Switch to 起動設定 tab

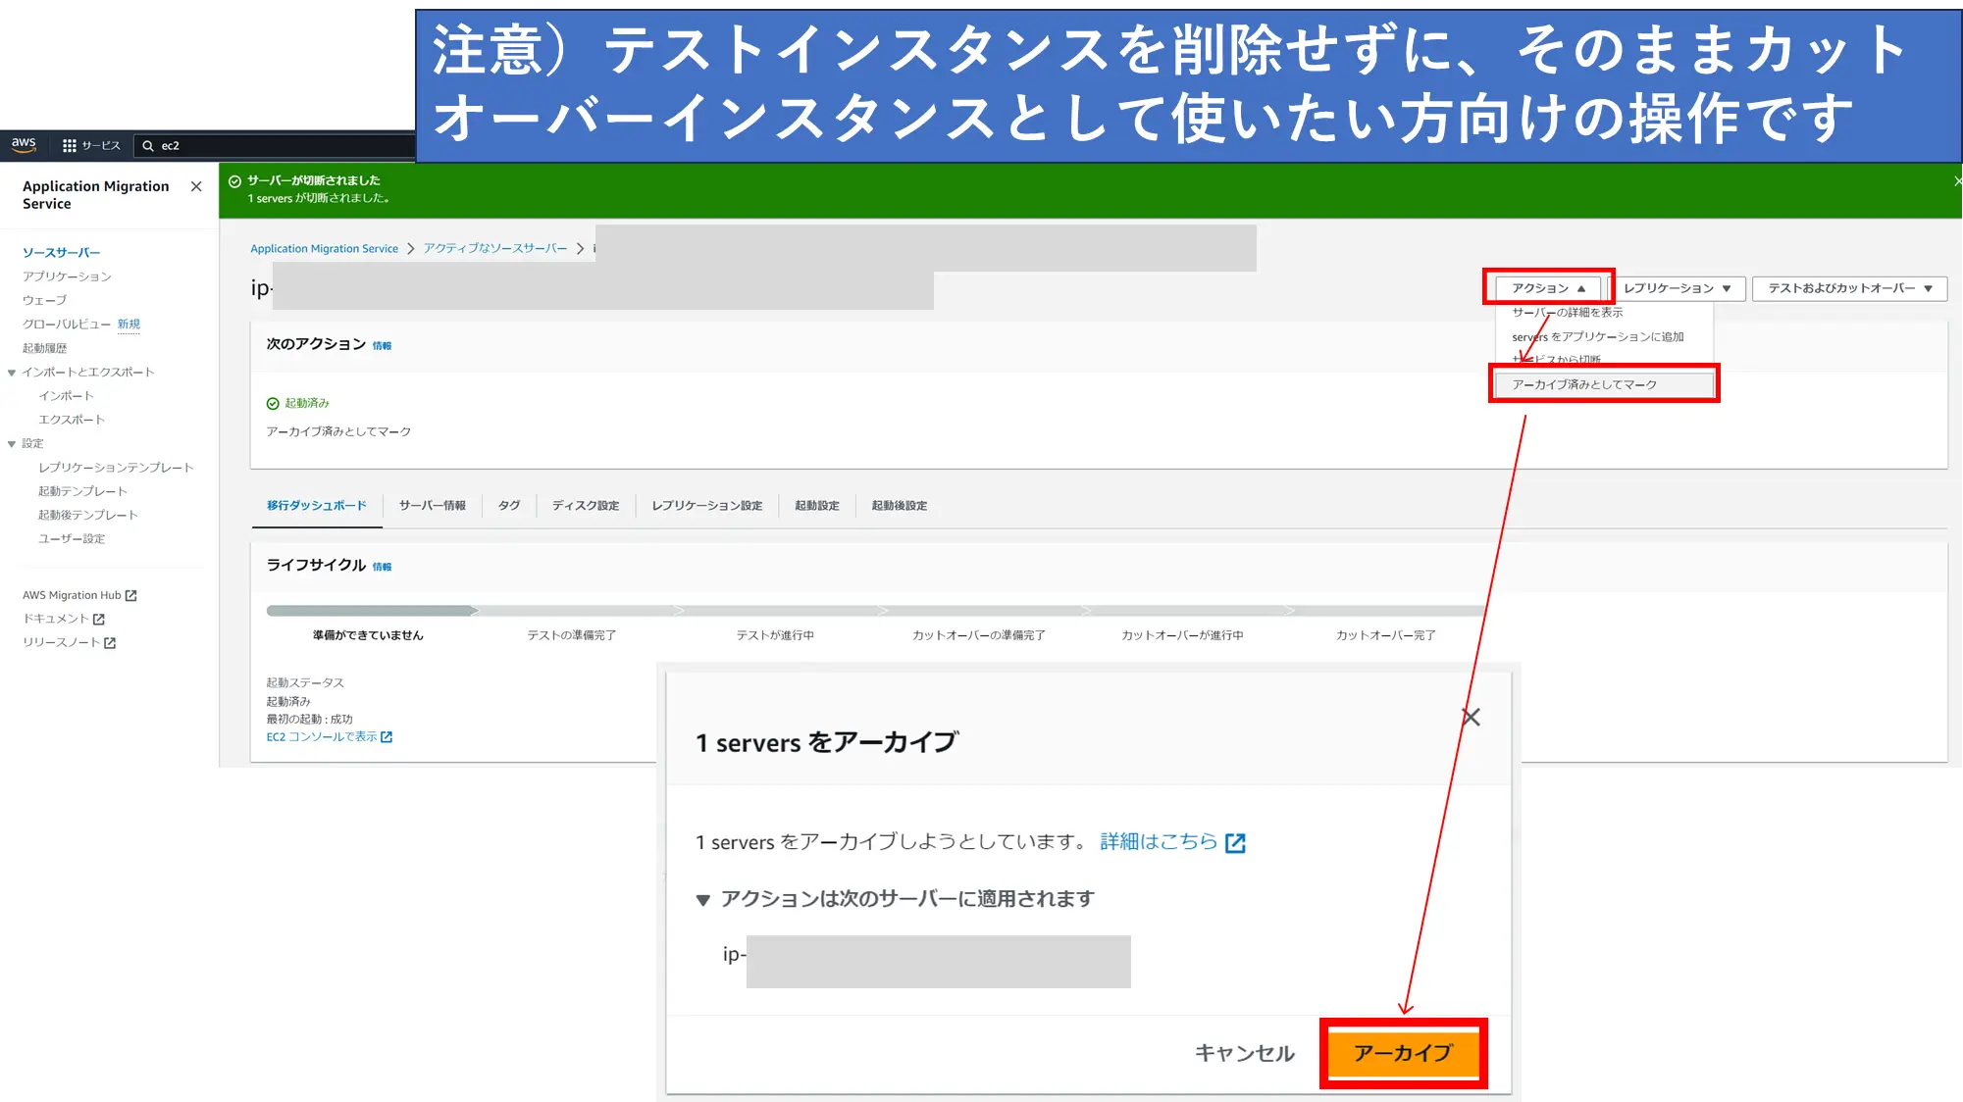click(817, 506)
